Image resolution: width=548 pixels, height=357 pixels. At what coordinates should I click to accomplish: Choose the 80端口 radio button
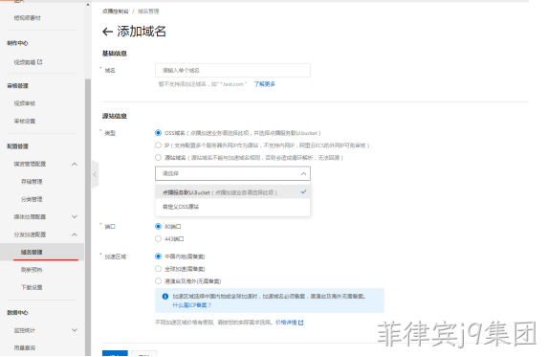point(158,227)
